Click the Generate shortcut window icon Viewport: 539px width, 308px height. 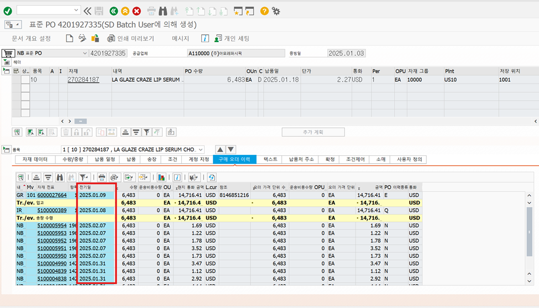coord(249,12)
